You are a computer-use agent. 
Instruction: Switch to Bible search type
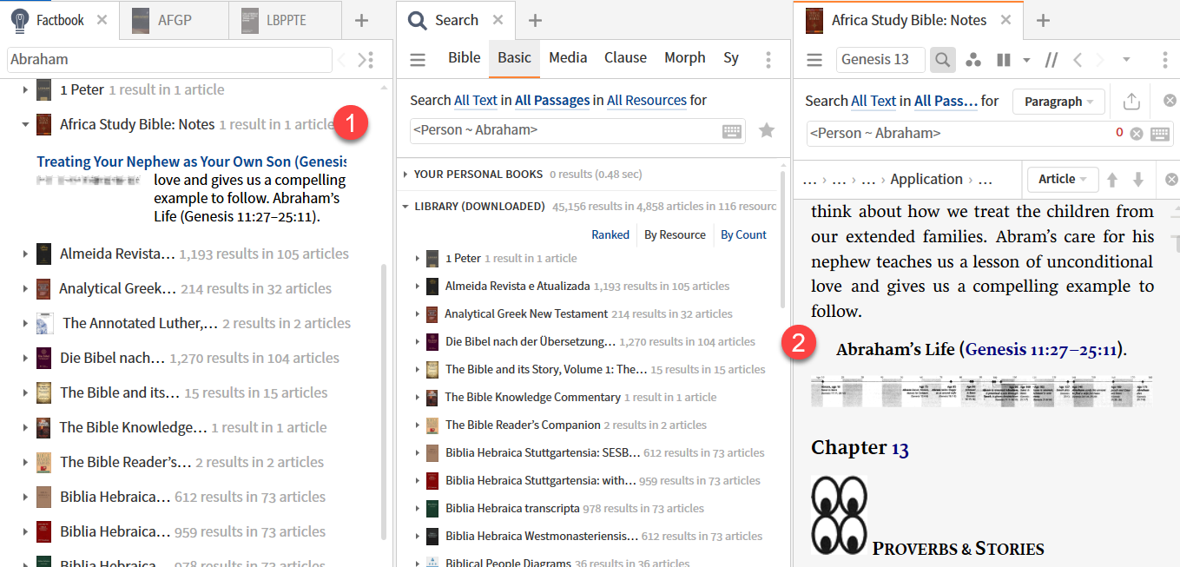pos(465,57)
